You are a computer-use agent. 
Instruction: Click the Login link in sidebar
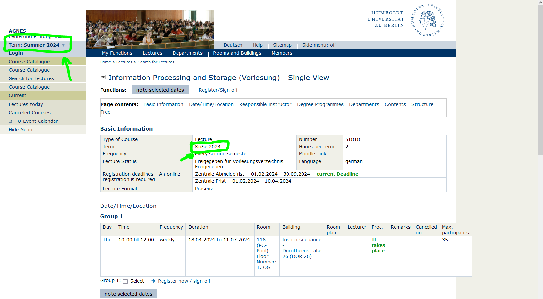pyautogui.click(x=16, y=53)
